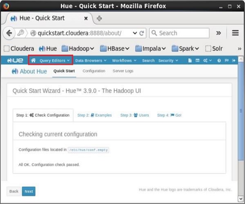245x204 pixels.
Task: Click the Back button
Action: click(14, 191)
